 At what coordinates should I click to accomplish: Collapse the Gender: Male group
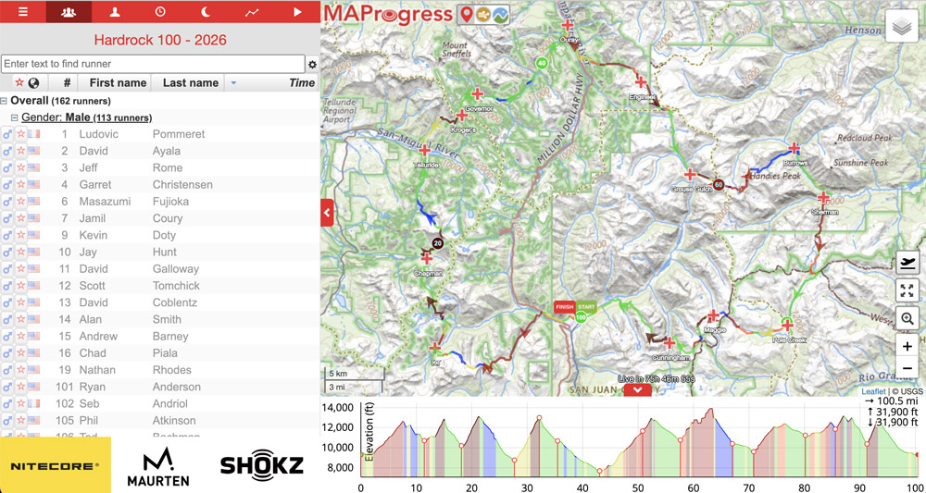coord(15,118)
